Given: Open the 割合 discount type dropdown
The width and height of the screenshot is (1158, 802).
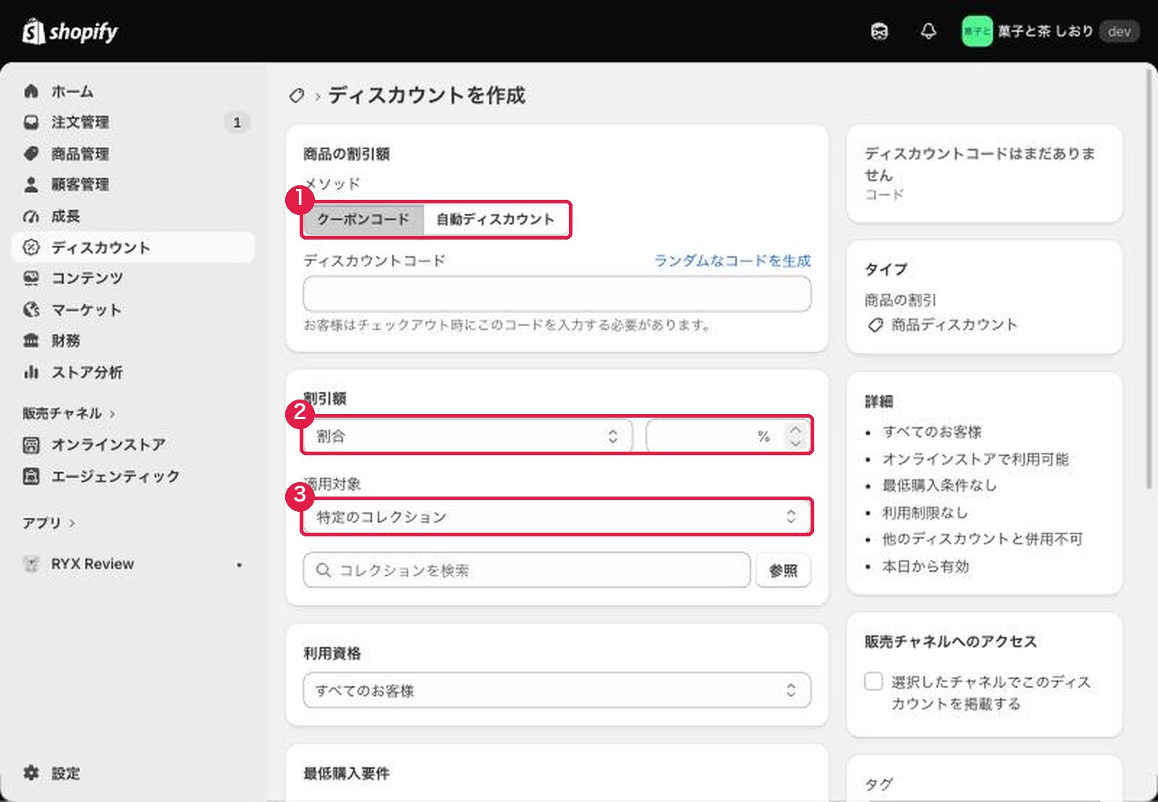Looking at the screenshot, I should pos(468,436).
